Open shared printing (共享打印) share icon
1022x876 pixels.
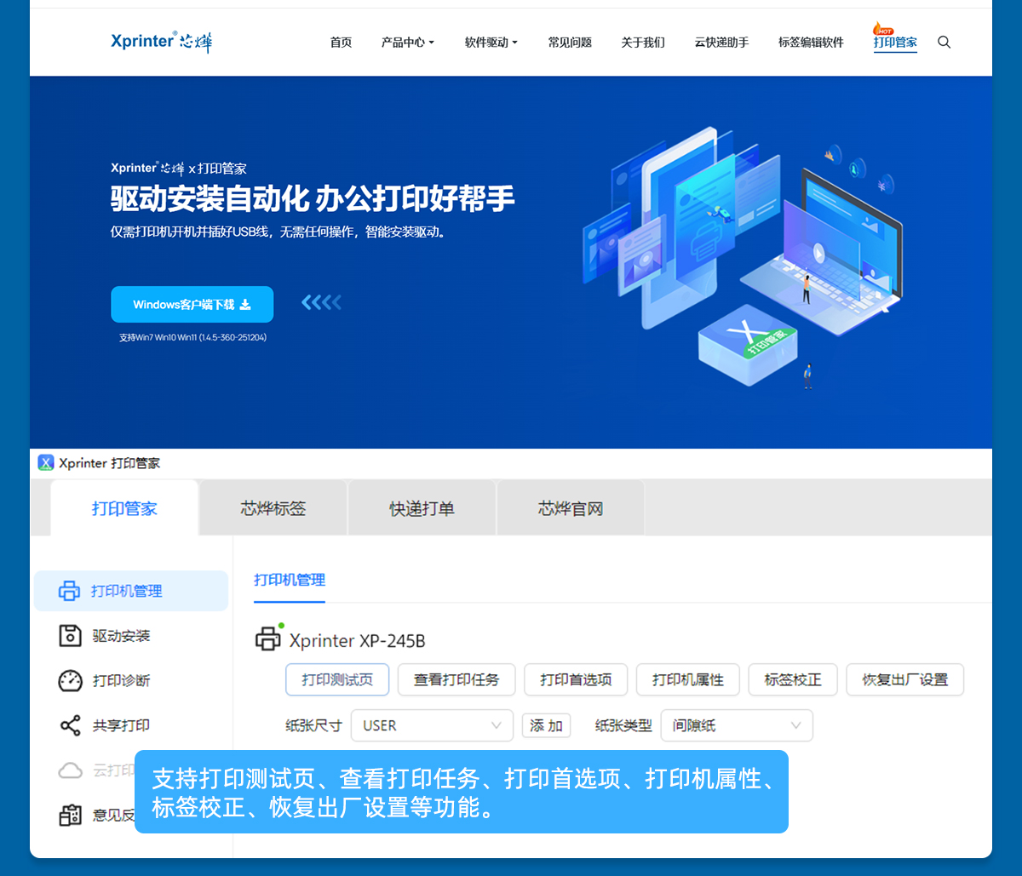[x=69, y=726]
